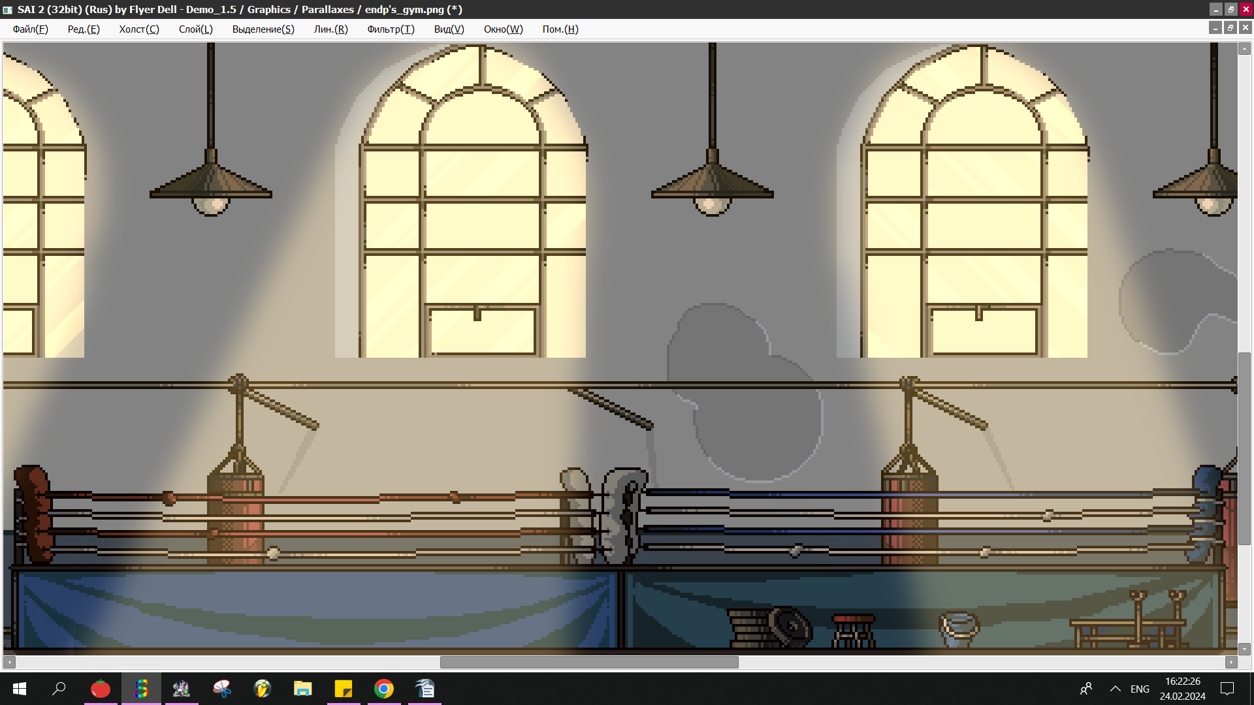Viewport: 1254px width, 705px height.
Task: Open the Выделение (Selection) menu
Action: [263, 29]
